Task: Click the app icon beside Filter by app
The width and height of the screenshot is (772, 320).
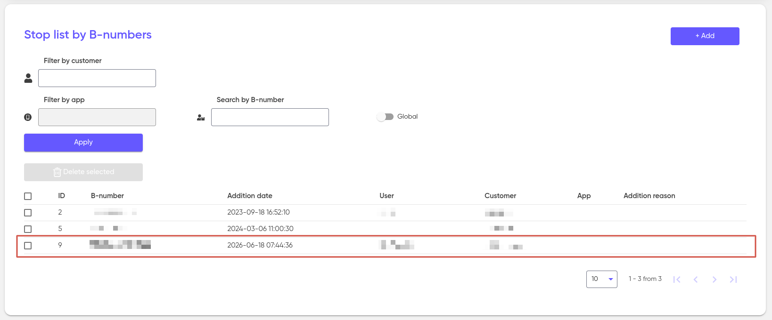Action: [x=28, y=117]
